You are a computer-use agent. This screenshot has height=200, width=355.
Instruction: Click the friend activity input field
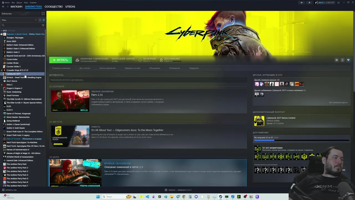148,80
